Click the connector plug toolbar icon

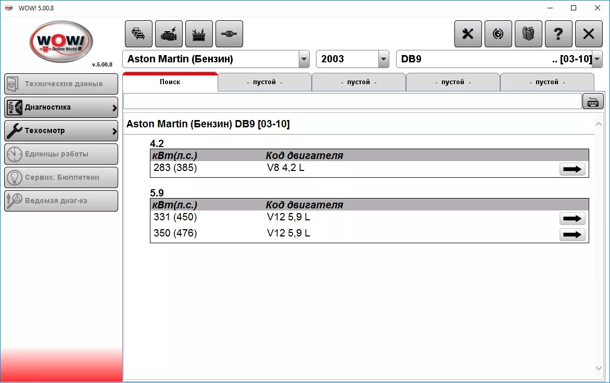pyautogui.click(x=229, y=34)
